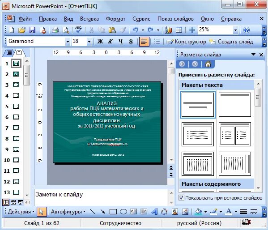The width and height of the screenshot is (268, 230).
Task: Open the Показ слайдов menu
Action: pos(175,19)
